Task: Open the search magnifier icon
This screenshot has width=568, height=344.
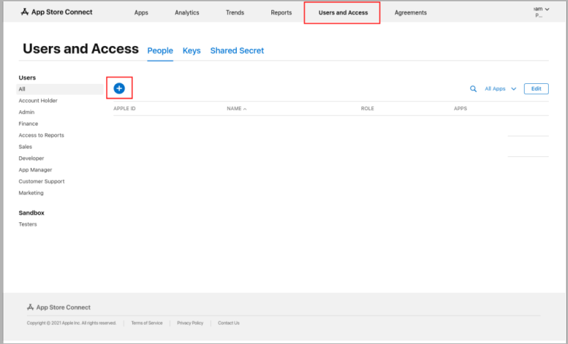Action: coord(473,89)
